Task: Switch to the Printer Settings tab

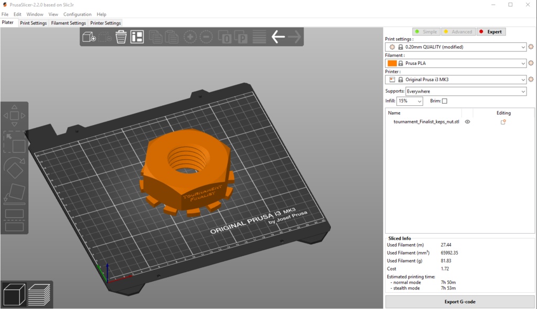Action: point(105,23)
